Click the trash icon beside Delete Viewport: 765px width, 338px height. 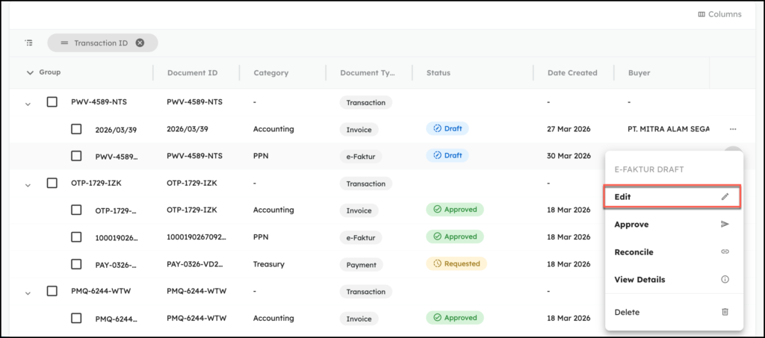click(x=724, y=312)
